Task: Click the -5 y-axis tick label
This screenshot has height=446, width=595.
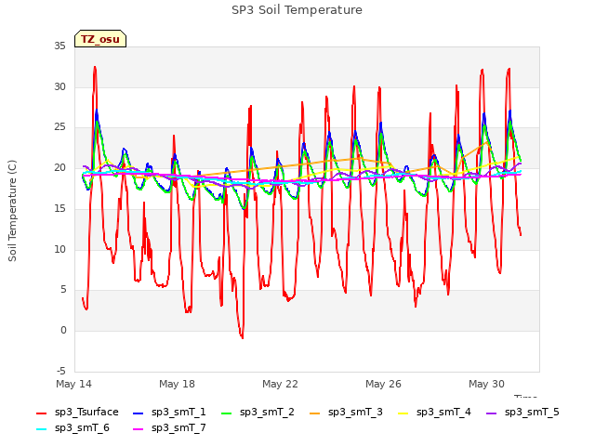Action: click(x=61, y=371)
